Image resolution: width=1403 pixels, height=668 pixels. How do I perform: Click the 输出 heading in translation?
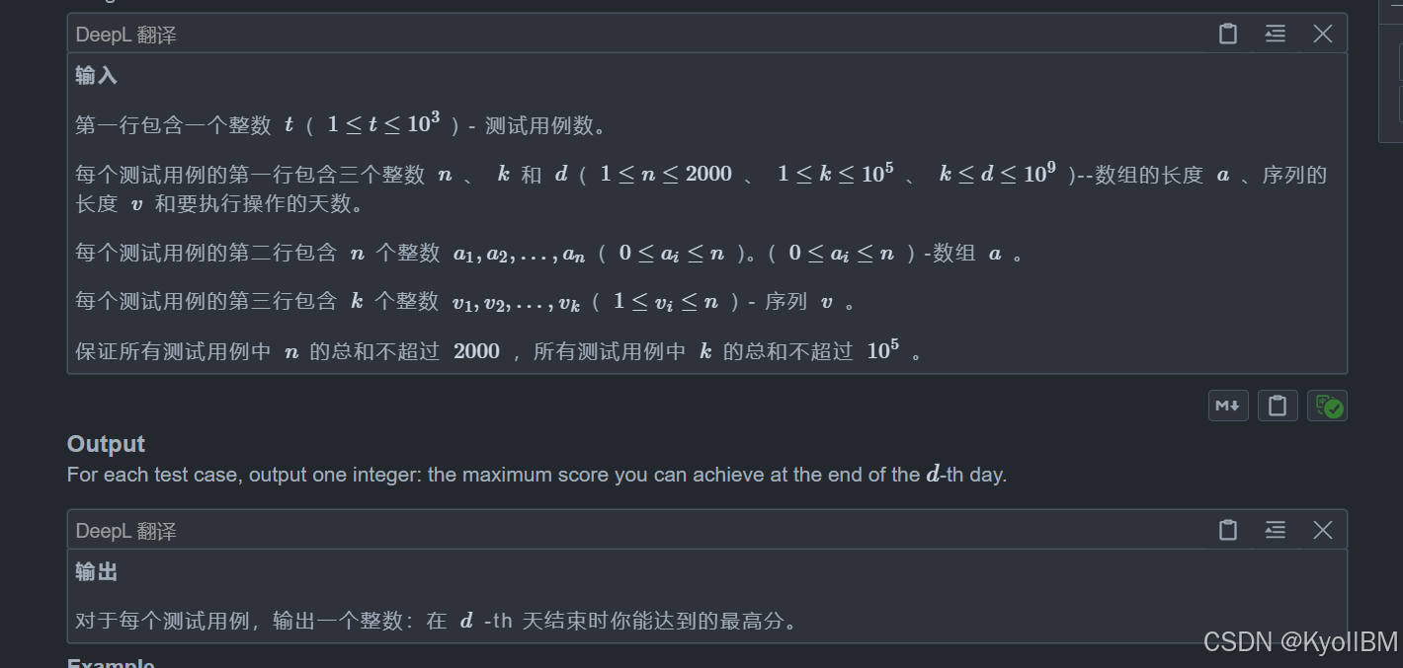[96, 572]
